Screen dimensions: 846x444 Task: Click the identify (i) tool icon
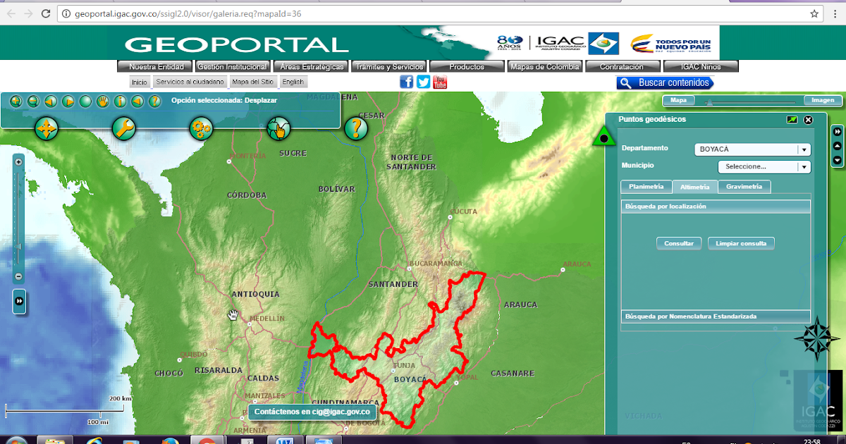coord(119,101)
